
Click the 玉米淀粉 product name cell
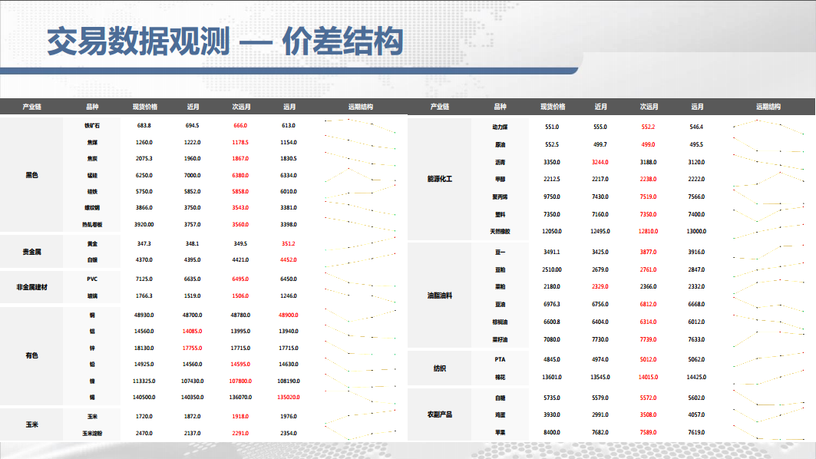(92, 433)
